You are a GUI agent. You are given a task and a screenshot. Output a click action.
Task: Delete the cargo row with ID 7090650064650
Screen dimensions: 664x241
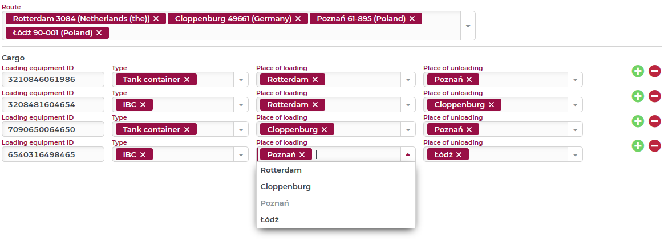(655, 121)
